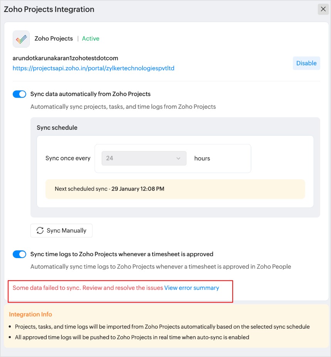This screenshot has width=331, height=357.
Task: Toggle automatic sync from Zoho Projects
Action: click(19, 94)
